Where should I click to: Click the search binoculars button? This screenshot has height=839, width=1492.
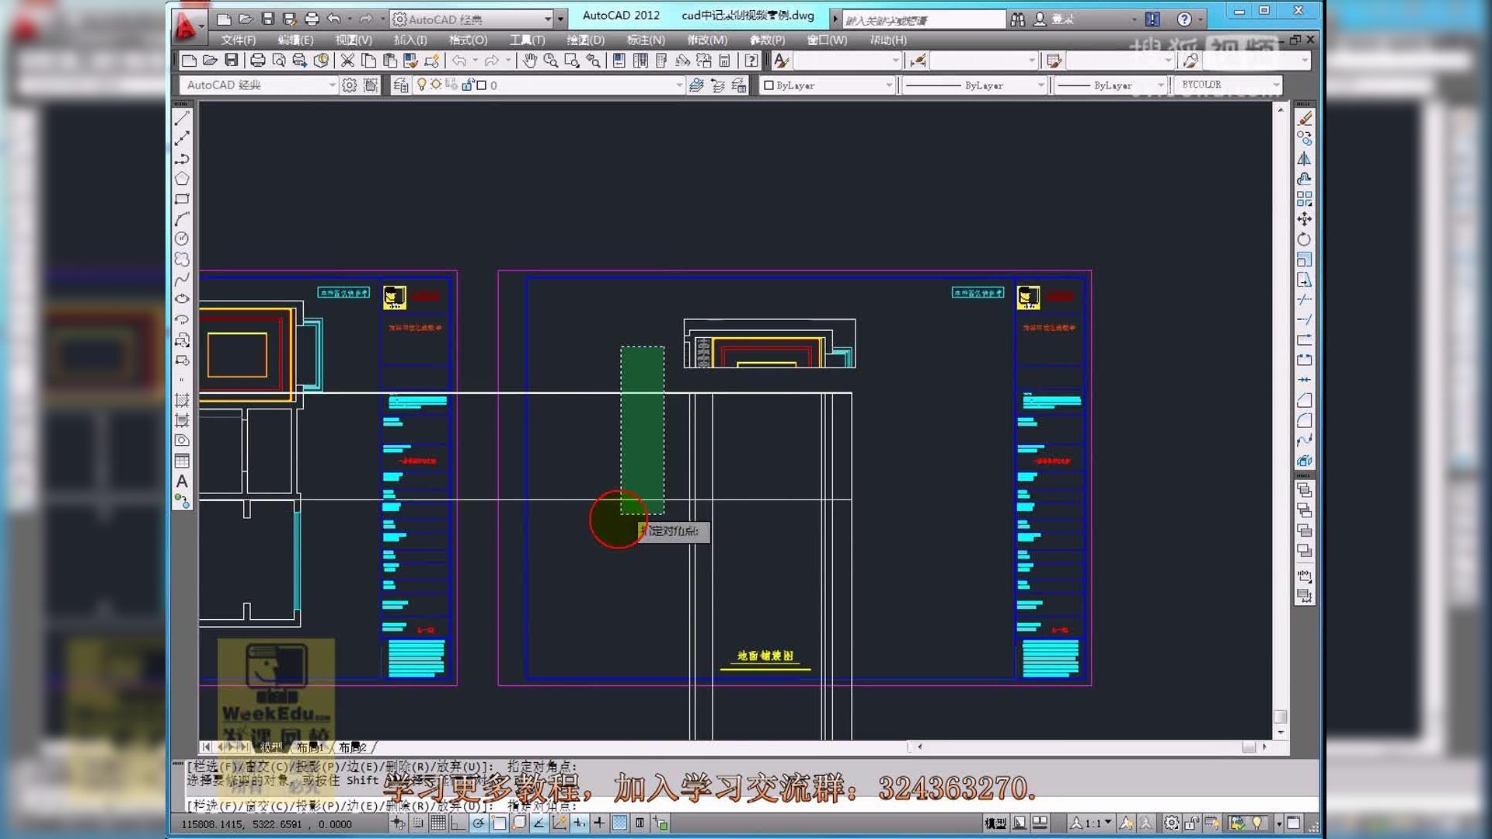tap(1018, 19)
